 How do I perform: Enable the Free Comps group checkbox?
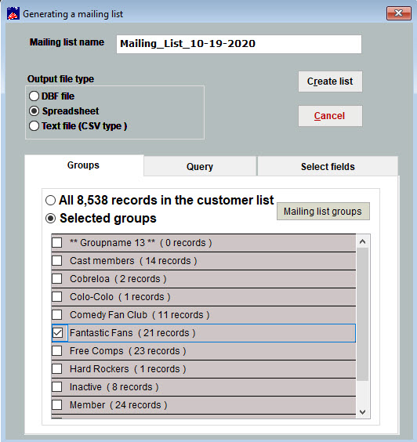click(x=57, y=351)
